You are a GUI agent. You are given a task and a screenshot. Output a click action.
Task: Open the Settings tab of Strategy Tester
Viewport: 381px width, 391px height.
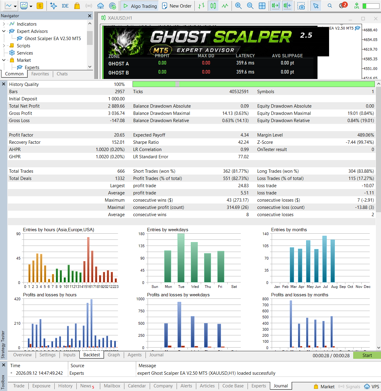click(48, 355)
